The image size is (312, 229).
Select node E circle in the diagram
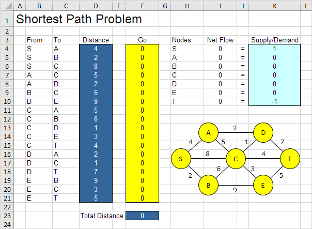[263, 185]
